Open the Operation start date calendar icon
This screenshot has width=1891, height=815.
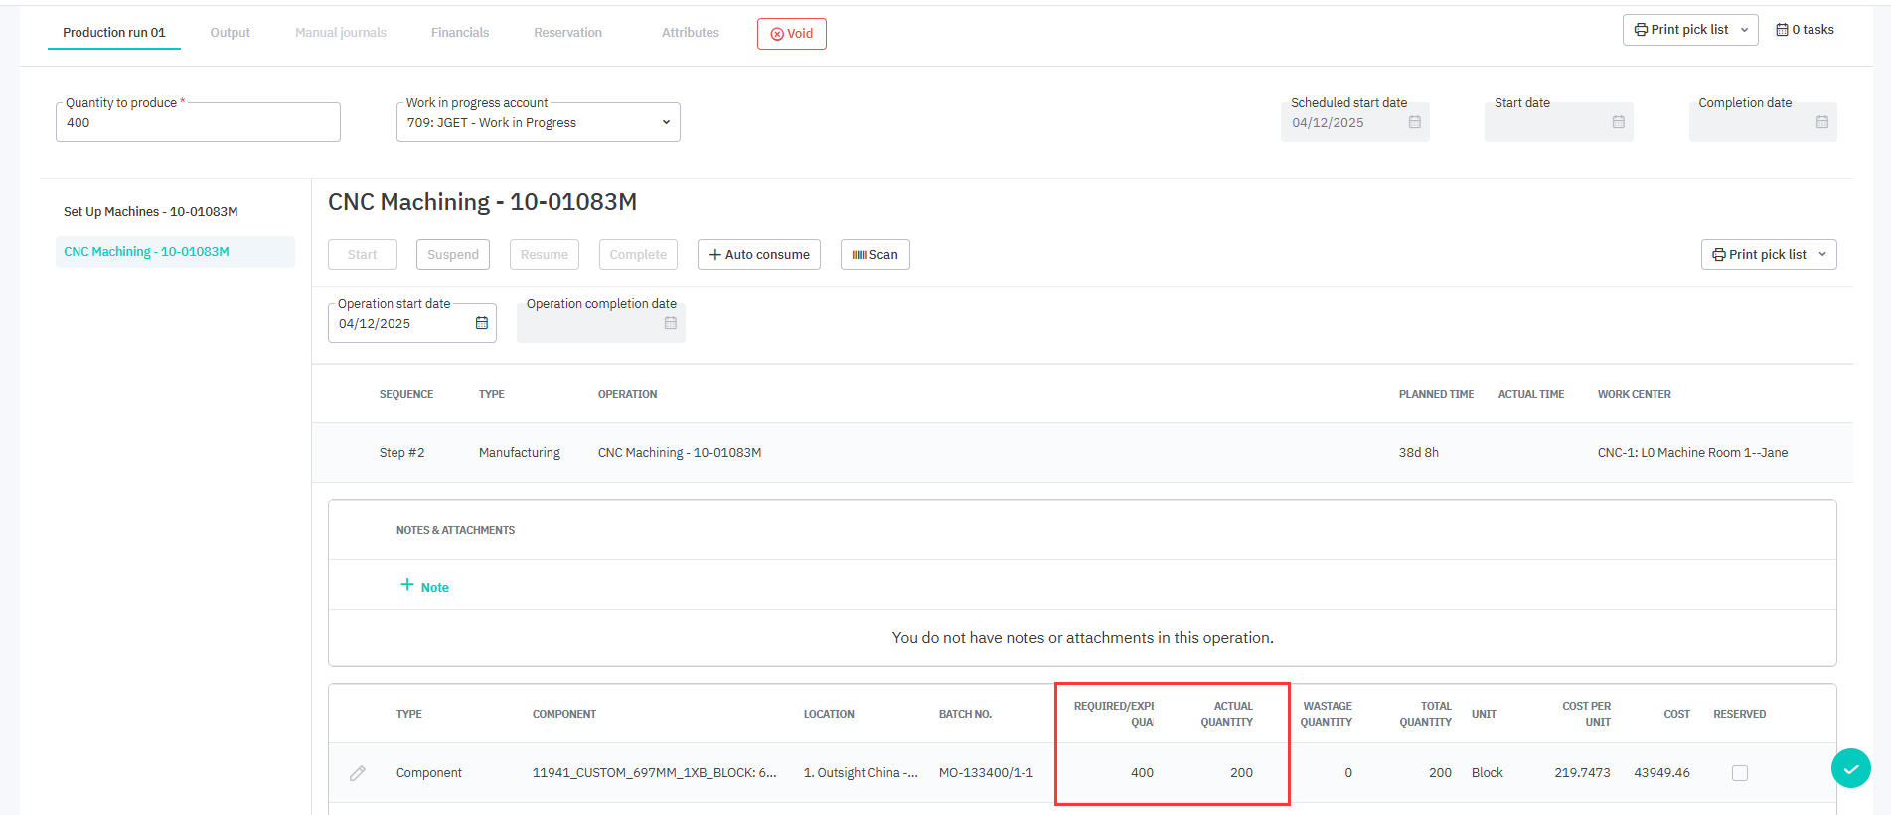(x=482, y=323)
